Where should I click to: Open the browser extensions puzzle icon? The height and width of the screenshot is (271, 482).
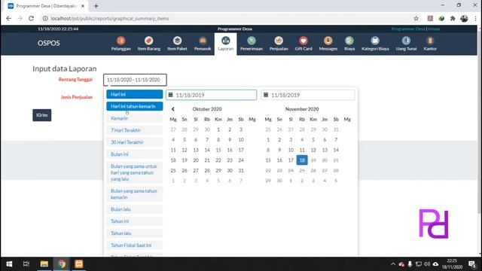453,18
